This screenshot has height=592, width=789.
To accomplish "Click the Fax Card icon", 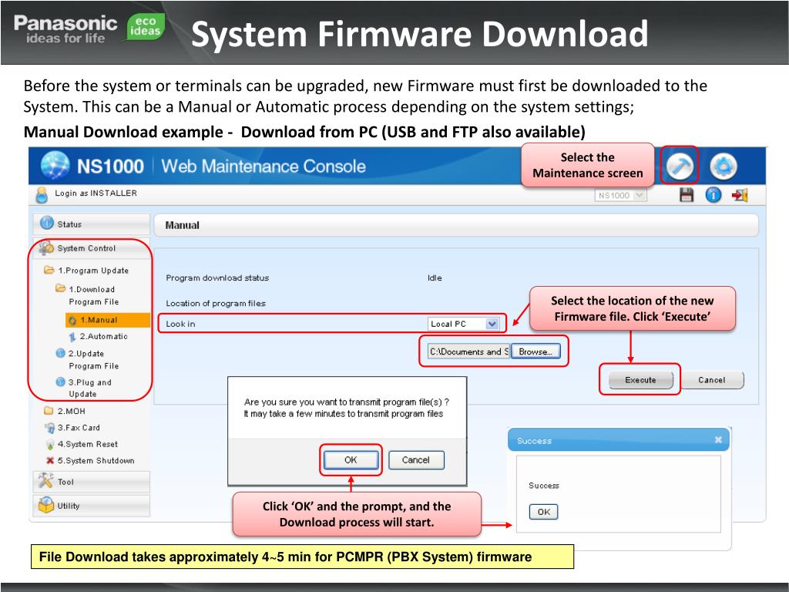I will 50,427.
